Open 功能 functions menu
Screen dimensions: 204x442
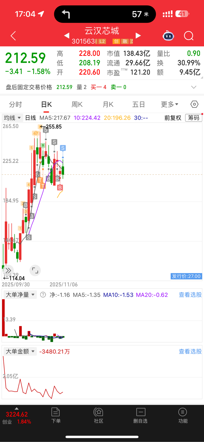click(183, 415)
